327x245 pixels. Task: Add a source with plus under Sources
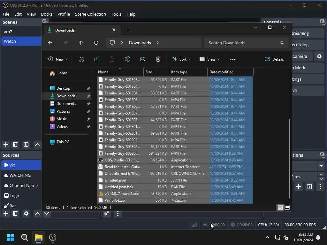pyautogui.click(x=6, y=213)
